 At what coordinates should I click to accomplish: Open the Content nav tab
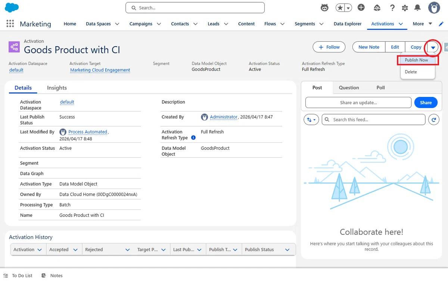(246, 24)
